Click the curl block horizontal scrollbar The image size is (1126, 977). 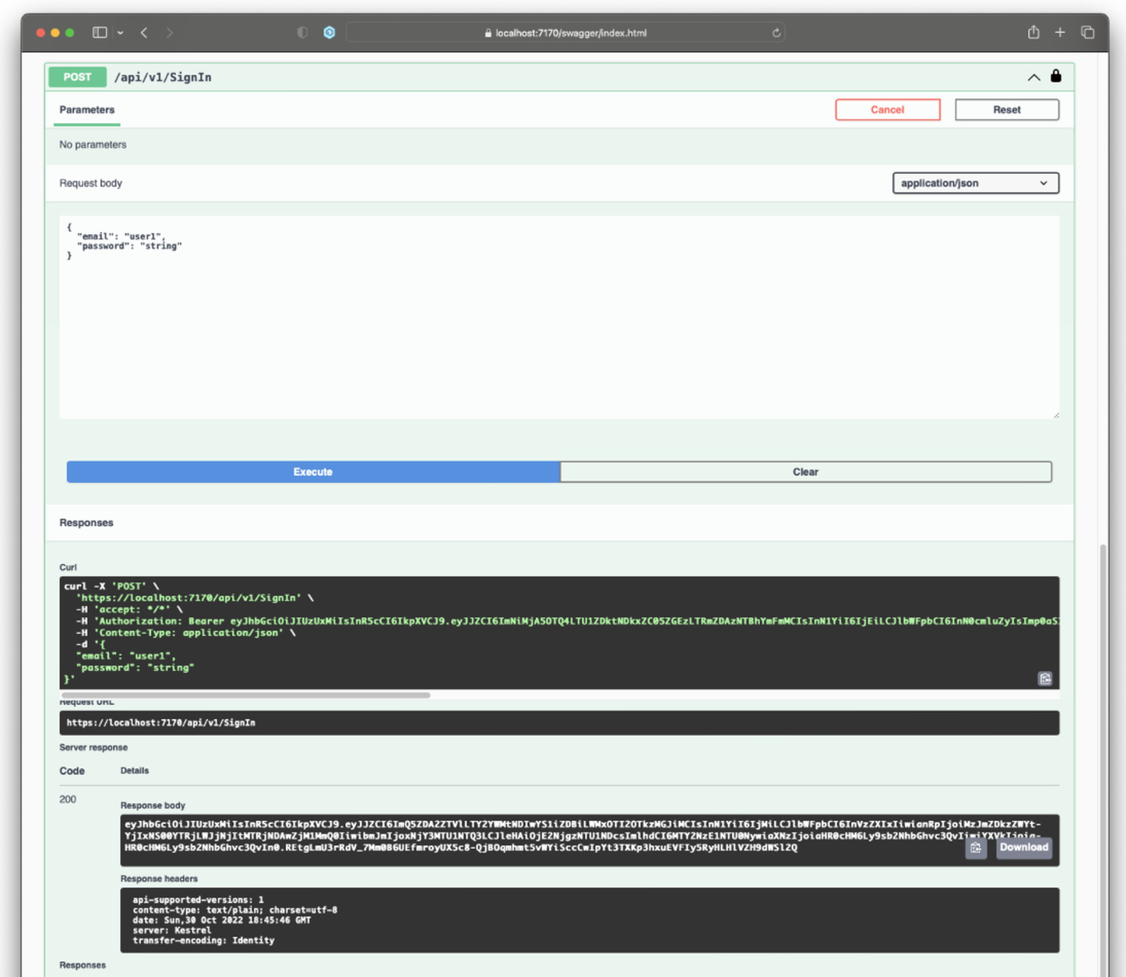(x=246, y=695)
